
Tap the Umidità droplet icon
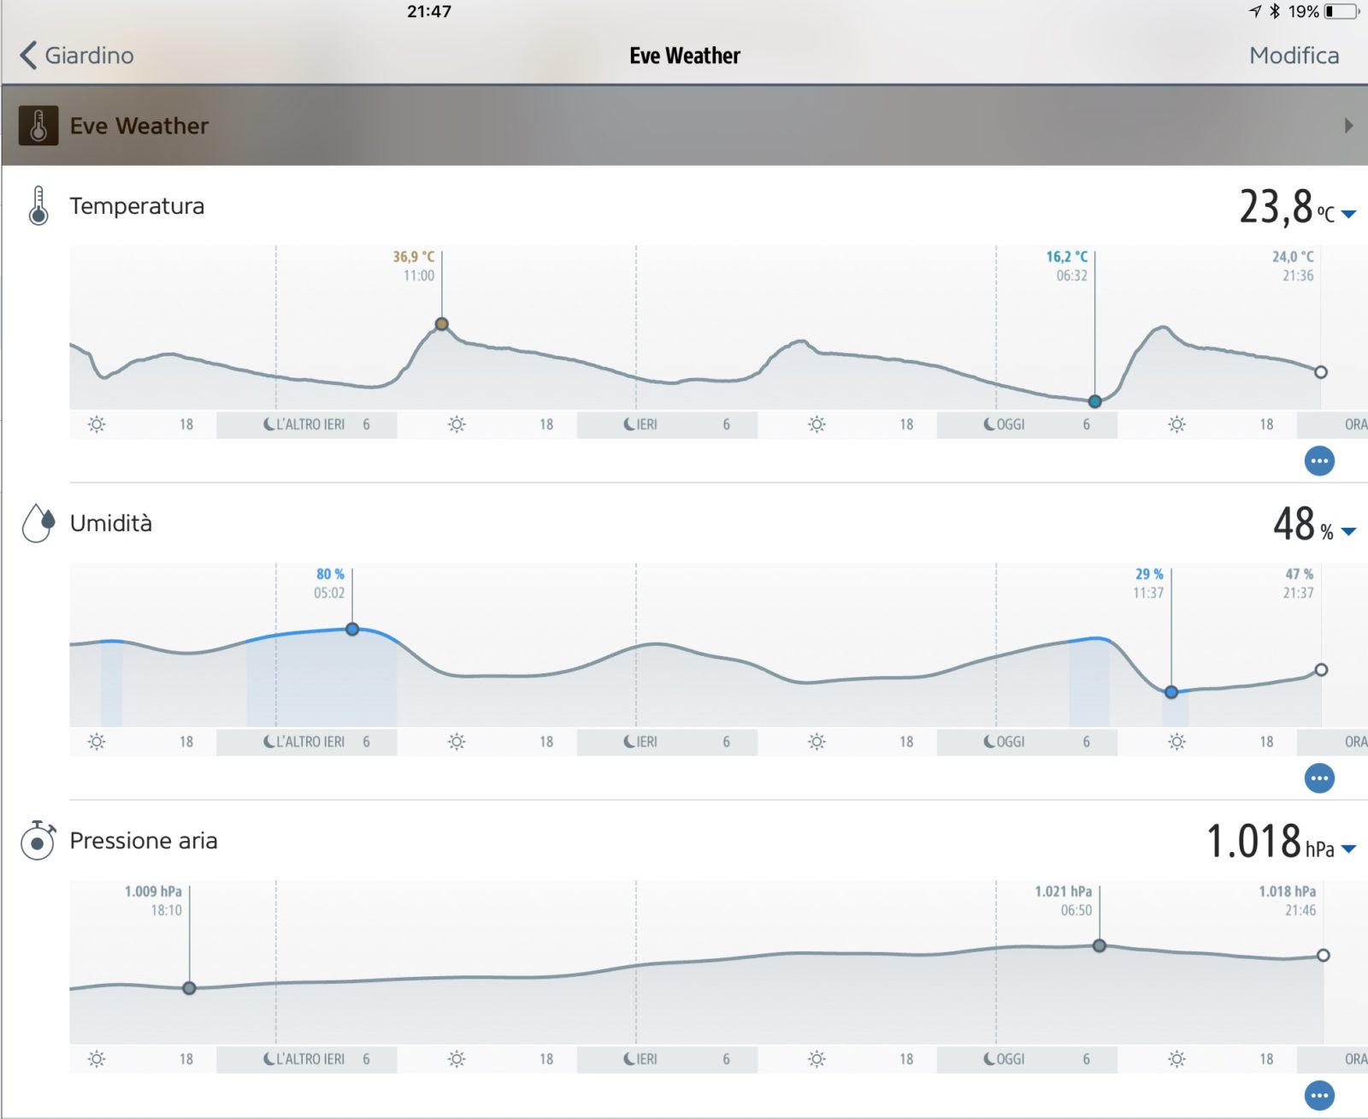[38, 523]
